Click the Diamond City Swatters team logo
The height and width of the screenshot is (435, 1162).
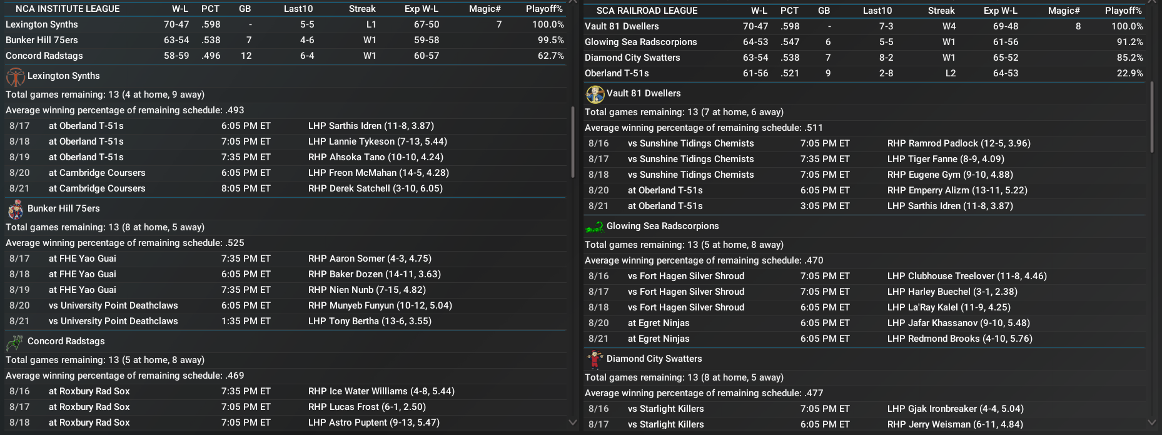[x=594, y=359]
